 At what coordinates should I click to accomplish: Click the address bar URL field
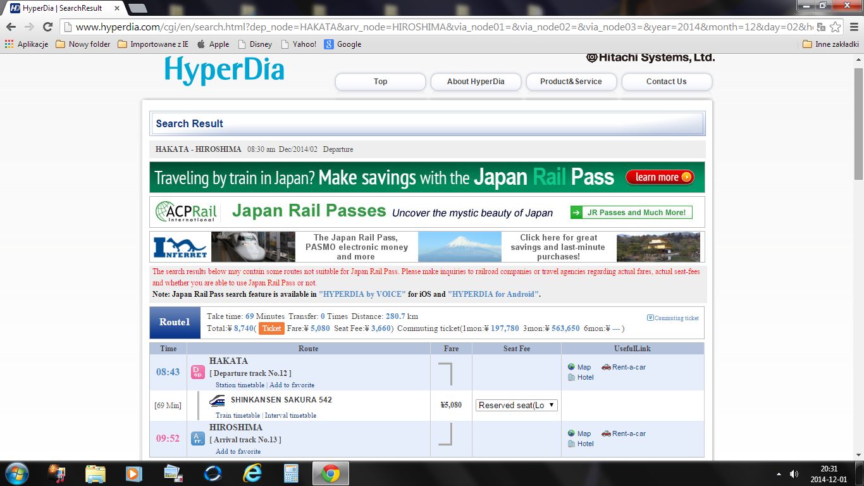[443, 27]
